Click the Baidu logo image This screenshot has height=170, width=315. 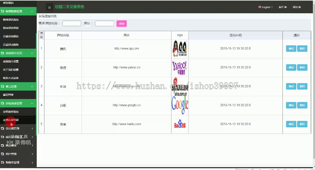click(x=180, y=124)
